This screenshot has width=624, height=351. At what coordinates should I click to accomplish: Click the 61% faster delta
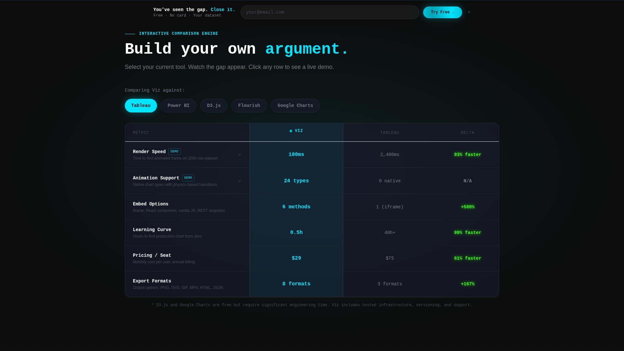pos(467,258)
